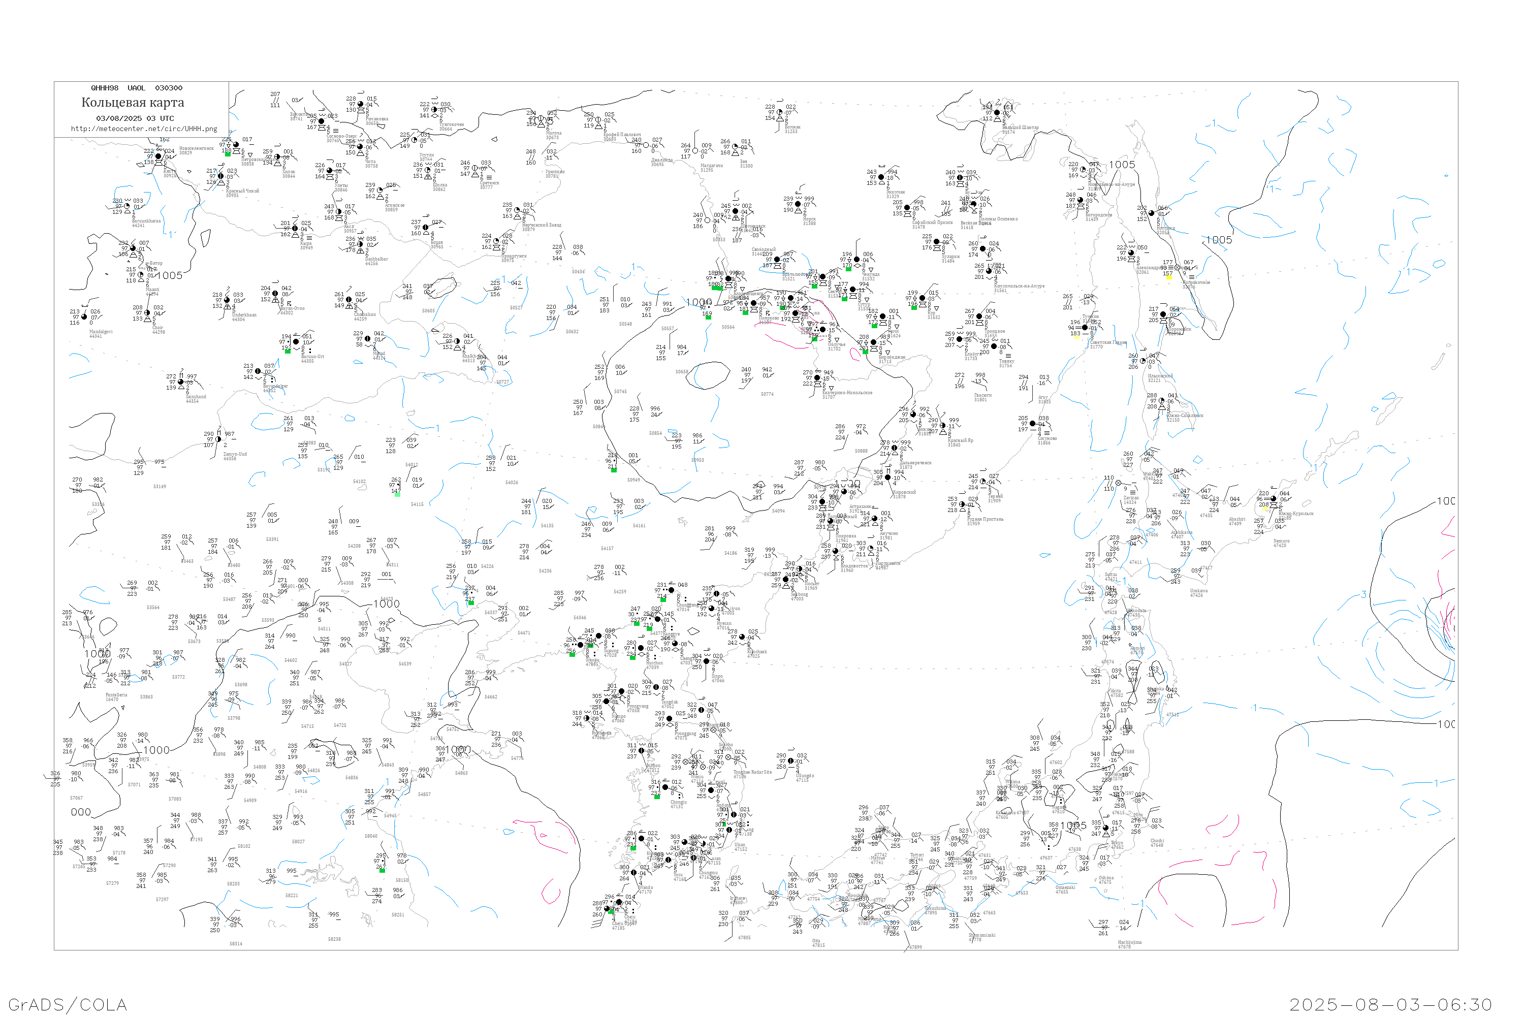This screenshot has width=1524, height=1016.
Task: Select Dashbalbar 44256 station cloud circle
Action: tap(360, 244)
